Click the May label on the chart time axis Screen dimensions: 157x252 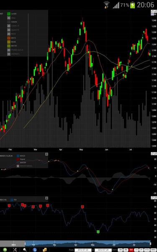click(x=81, y=150)
